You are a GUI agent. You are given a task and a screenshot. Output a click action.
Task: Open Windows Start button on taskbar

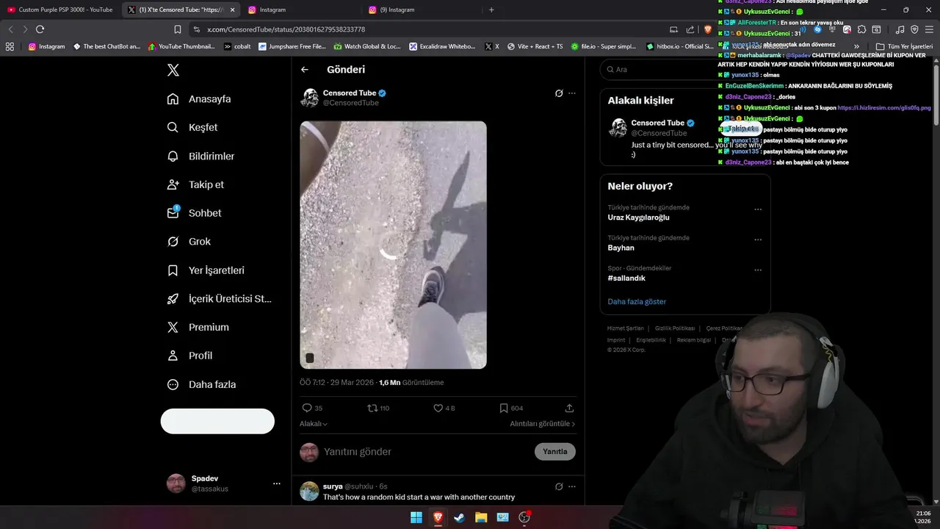coord(416,517)
